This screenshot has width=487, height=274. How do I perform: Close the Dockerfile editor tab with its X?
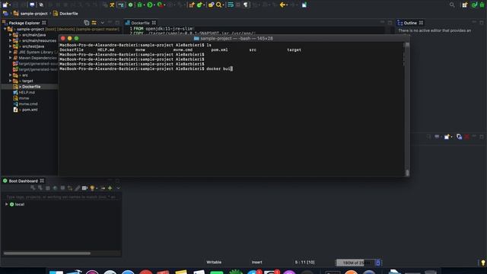[154, 23]
